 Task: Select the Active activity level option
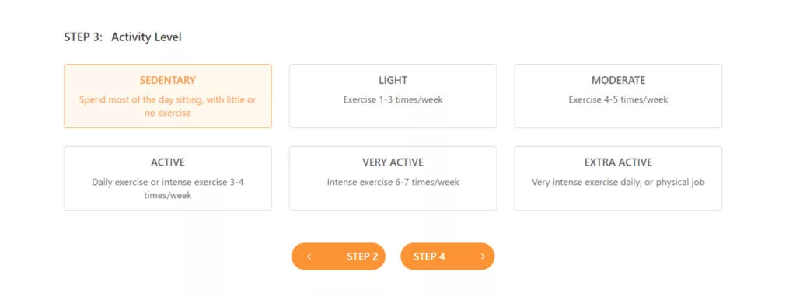pos(168,178)
